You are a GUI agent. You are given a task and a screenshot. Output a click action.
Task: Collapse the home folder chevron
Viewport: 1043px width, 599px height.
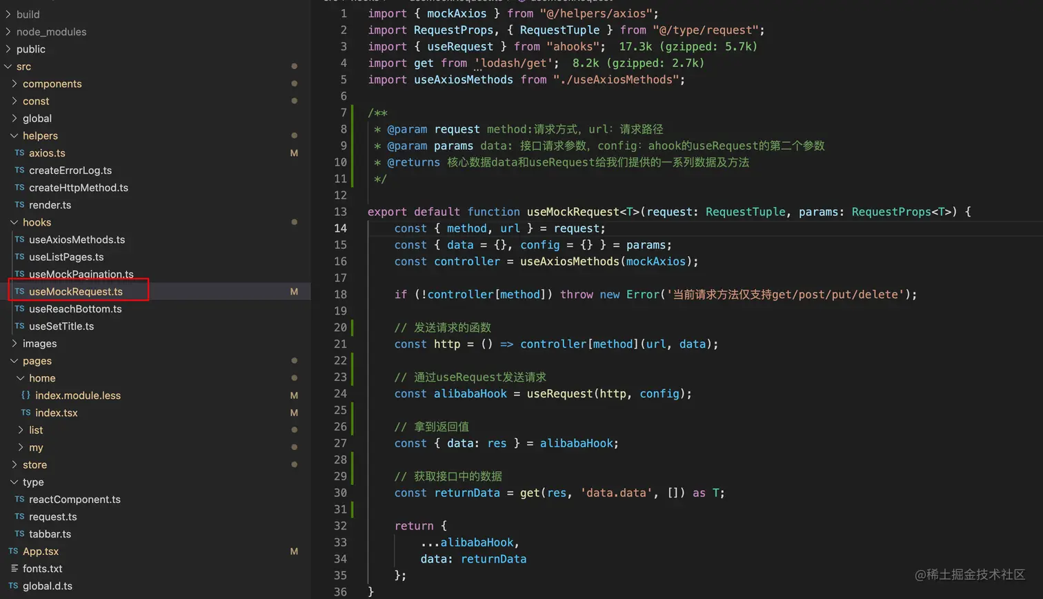coord(21,377)
